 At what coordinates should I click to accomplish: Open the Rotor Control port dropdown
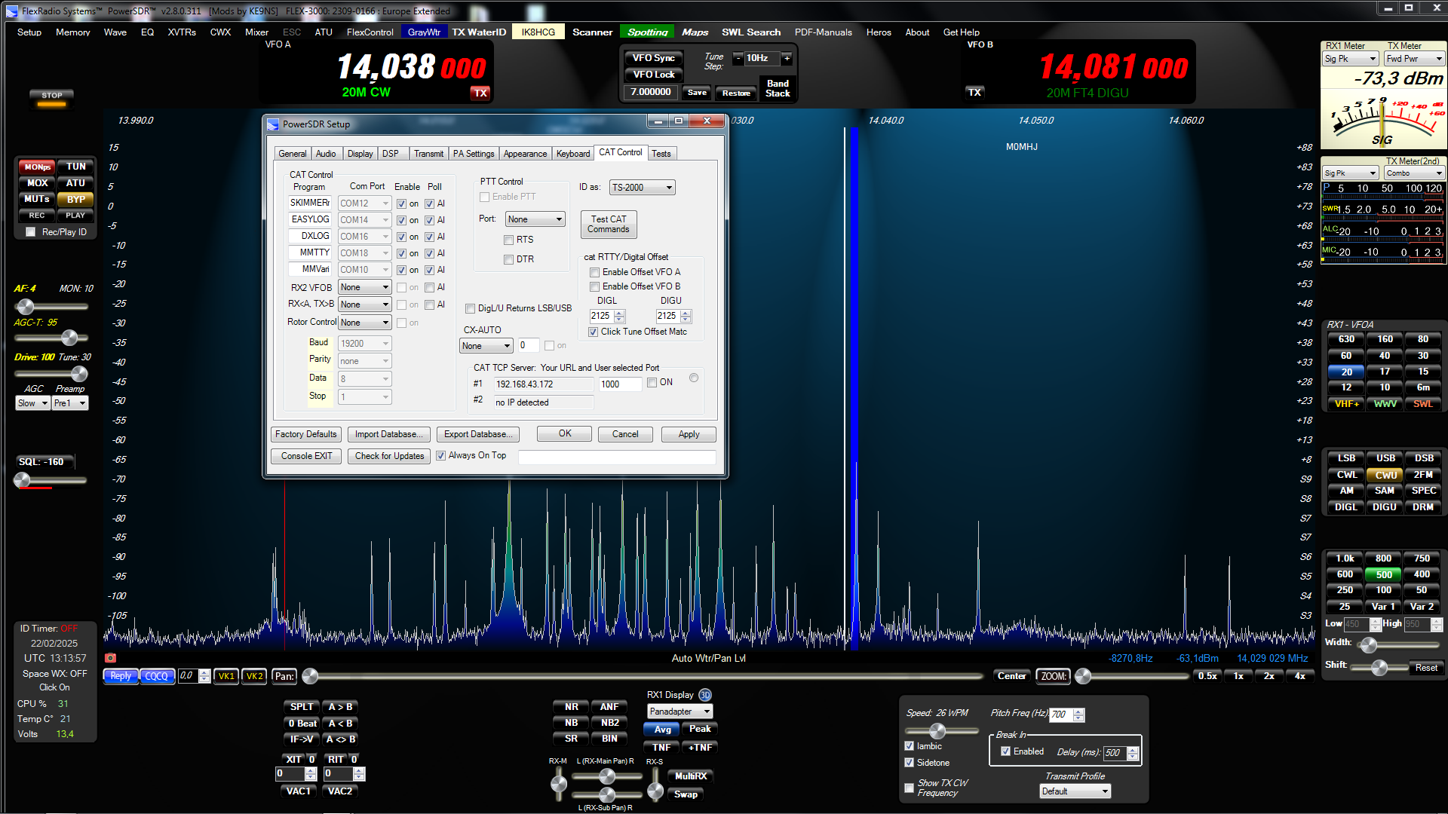tap(365, 323)
